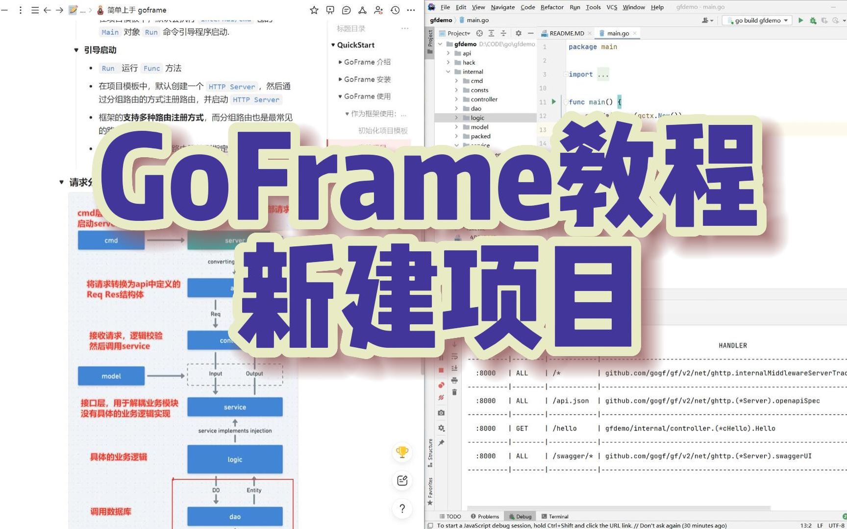Click the print icon in console toolbar
The image size is (847, 529).
click(x=454, y=380)
